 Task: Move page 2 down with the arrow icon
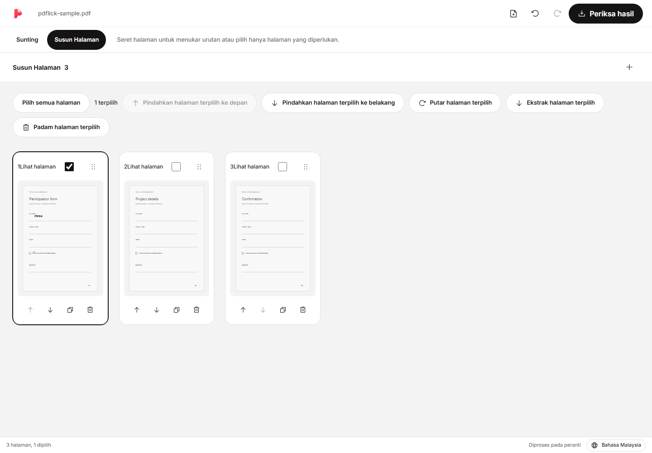(157, 310)
